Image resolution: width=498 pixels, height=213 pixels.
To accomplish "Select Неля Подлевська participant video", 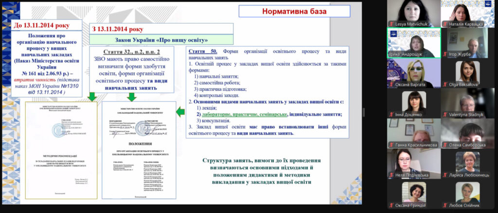I will pyautogui.click(x=413, y=162).
